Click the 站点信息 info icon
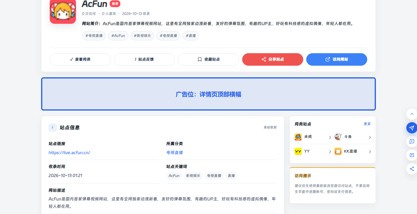 tap(53, 128)
